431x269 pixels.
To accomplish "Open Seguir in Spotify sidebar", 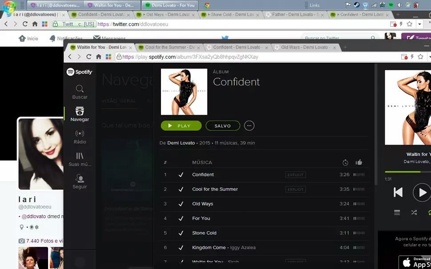I will 80,181.
